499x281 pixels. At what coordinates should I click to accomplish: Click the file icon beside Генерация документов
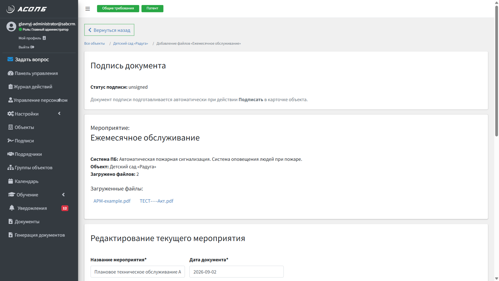(11, 235)
